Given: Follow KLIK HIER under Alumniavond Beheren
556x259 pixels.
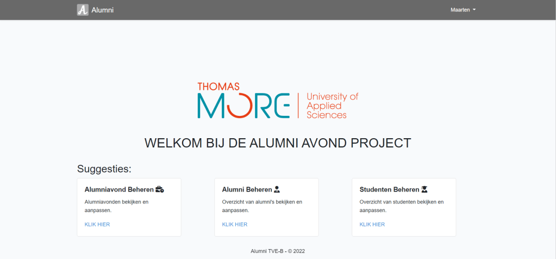Looking at the screenshot, I should click(97, 224).
